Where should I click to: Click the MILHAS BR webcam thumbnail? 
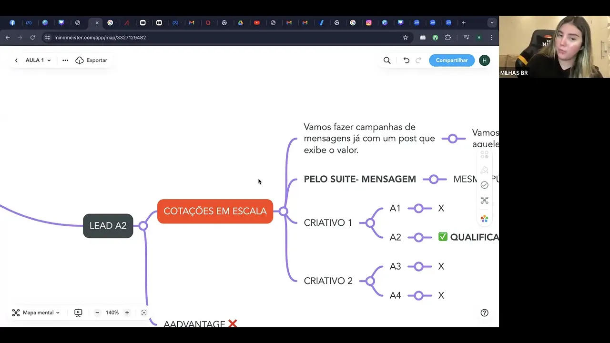click(554, 47)
